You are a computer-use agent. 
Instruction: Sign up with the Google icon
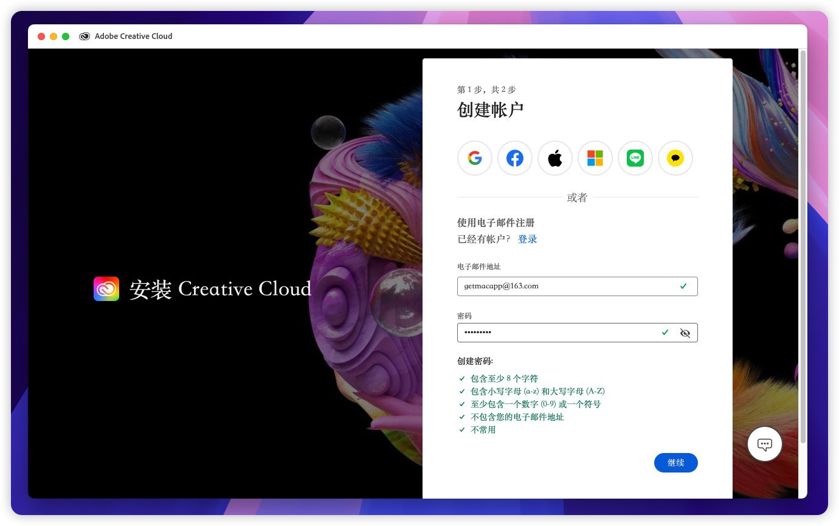tap(475, 159)
